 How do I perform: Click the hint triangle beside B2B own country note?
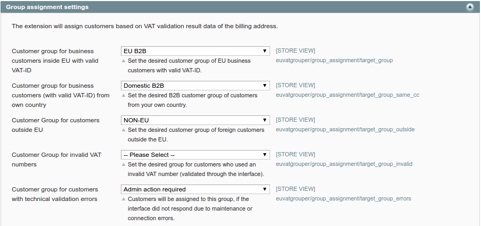124,96
